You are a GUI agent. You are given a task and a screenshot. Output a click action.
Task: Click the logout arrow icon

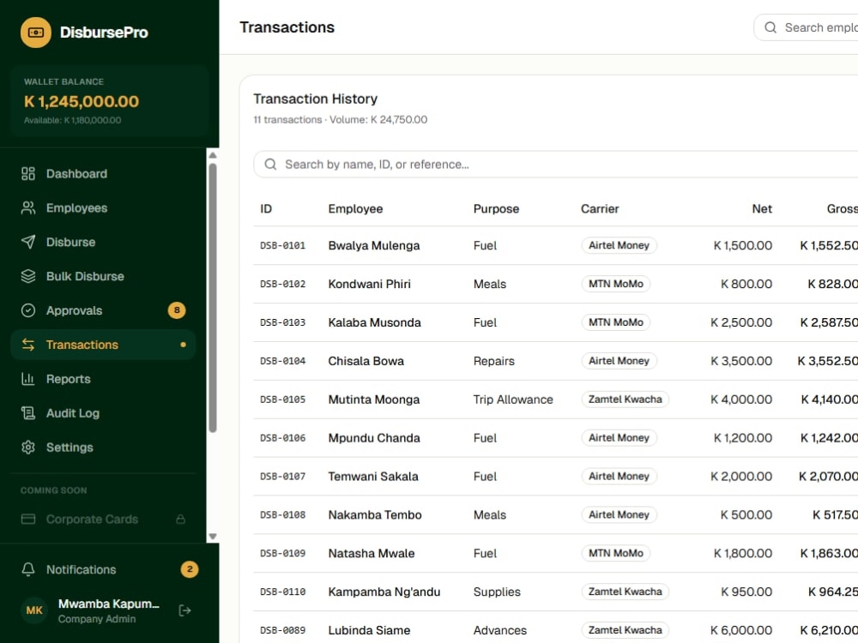(x=185, y=610)
